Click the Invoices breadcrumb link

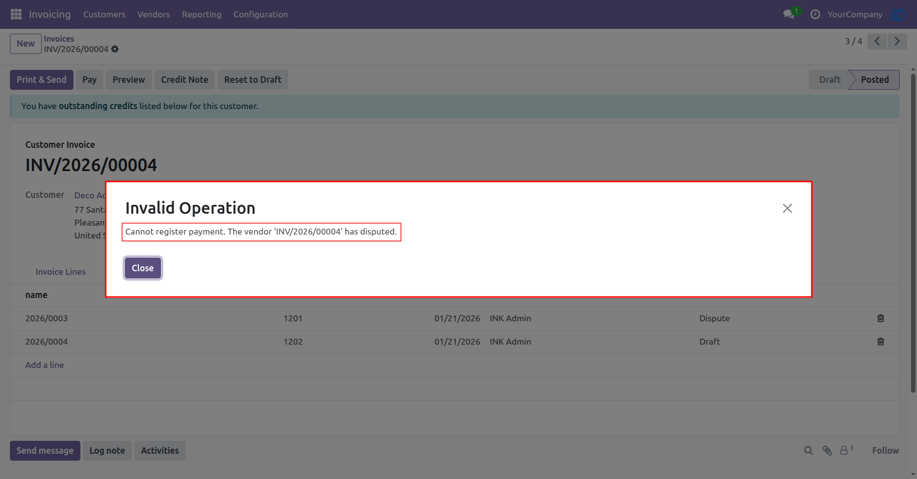pyautogui.click(x=59, y=39)
